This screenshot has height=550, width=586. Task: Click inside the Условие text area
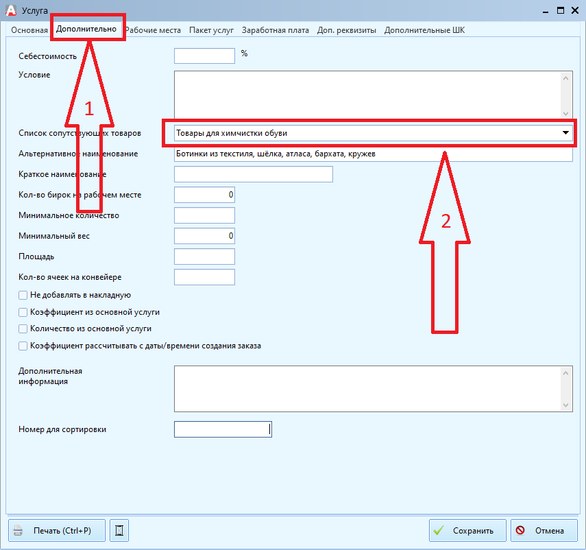[367, 95]
